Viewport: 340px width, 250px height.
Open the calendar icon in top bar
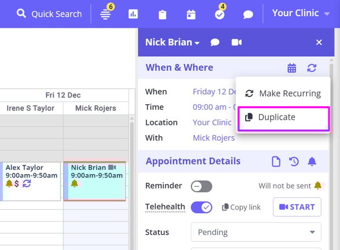tap(191, 14)
